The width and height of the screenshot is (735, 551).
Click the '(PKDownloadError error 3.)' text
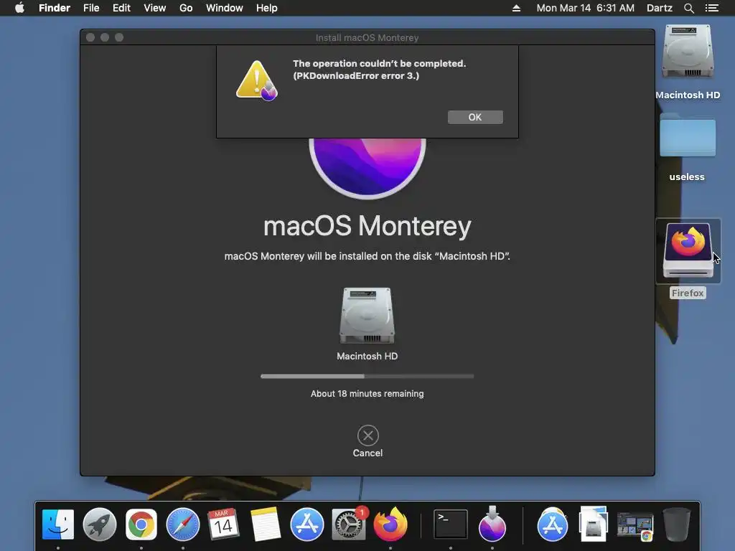point(356,76)
